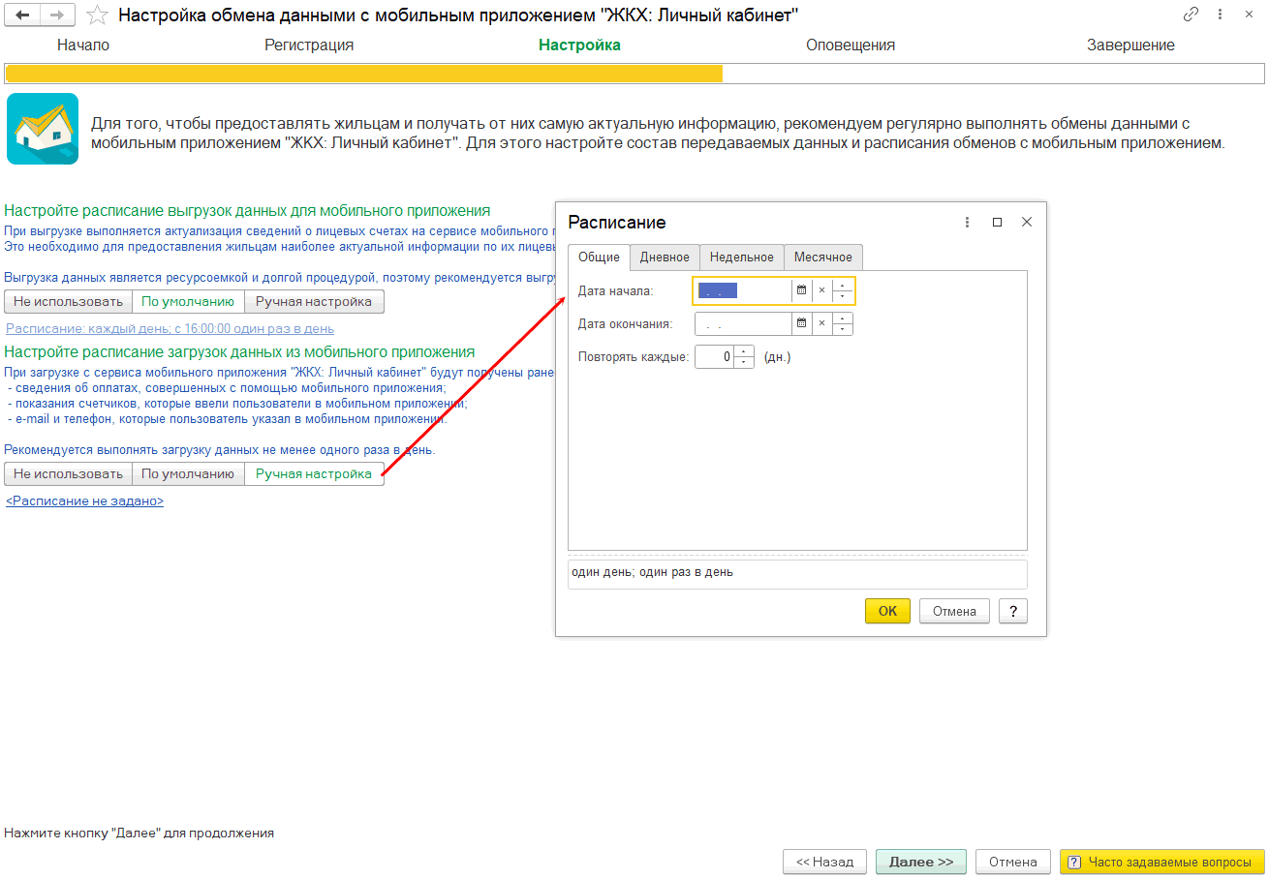Click Отмена in the Расписание dialog
This screenshot has width=1269, height=879.
pyautogui.click(x=954, y=611)
